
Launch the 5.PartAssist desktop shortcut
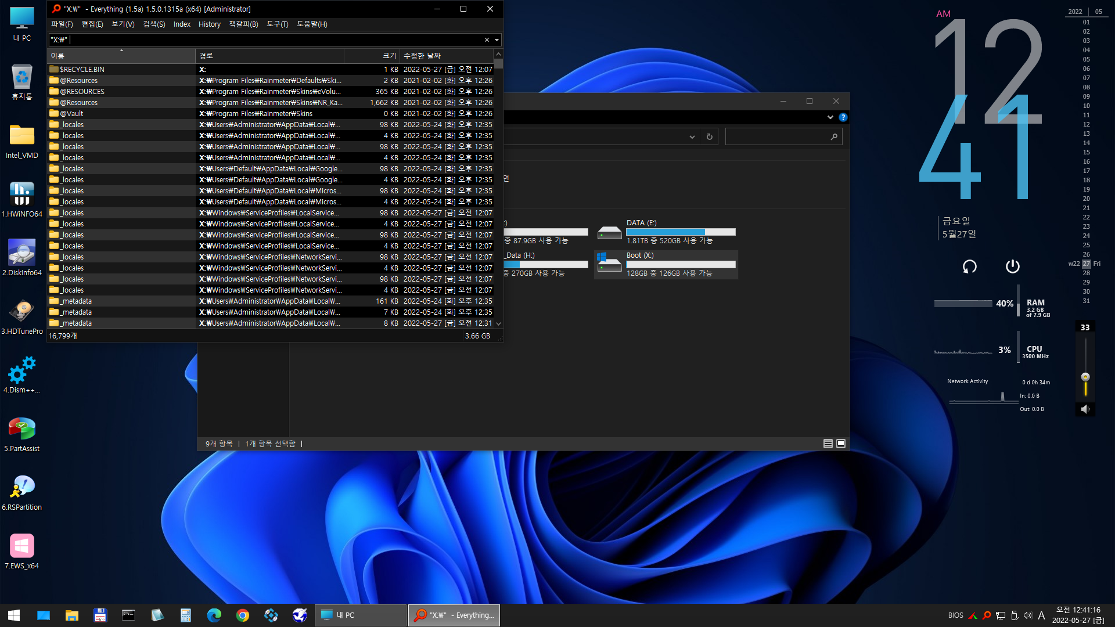(x=22, y=434)
